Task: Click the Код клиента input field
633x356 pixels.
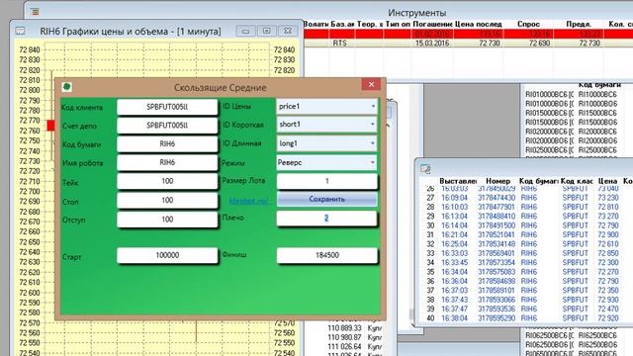Action: [x=167, y=107]
